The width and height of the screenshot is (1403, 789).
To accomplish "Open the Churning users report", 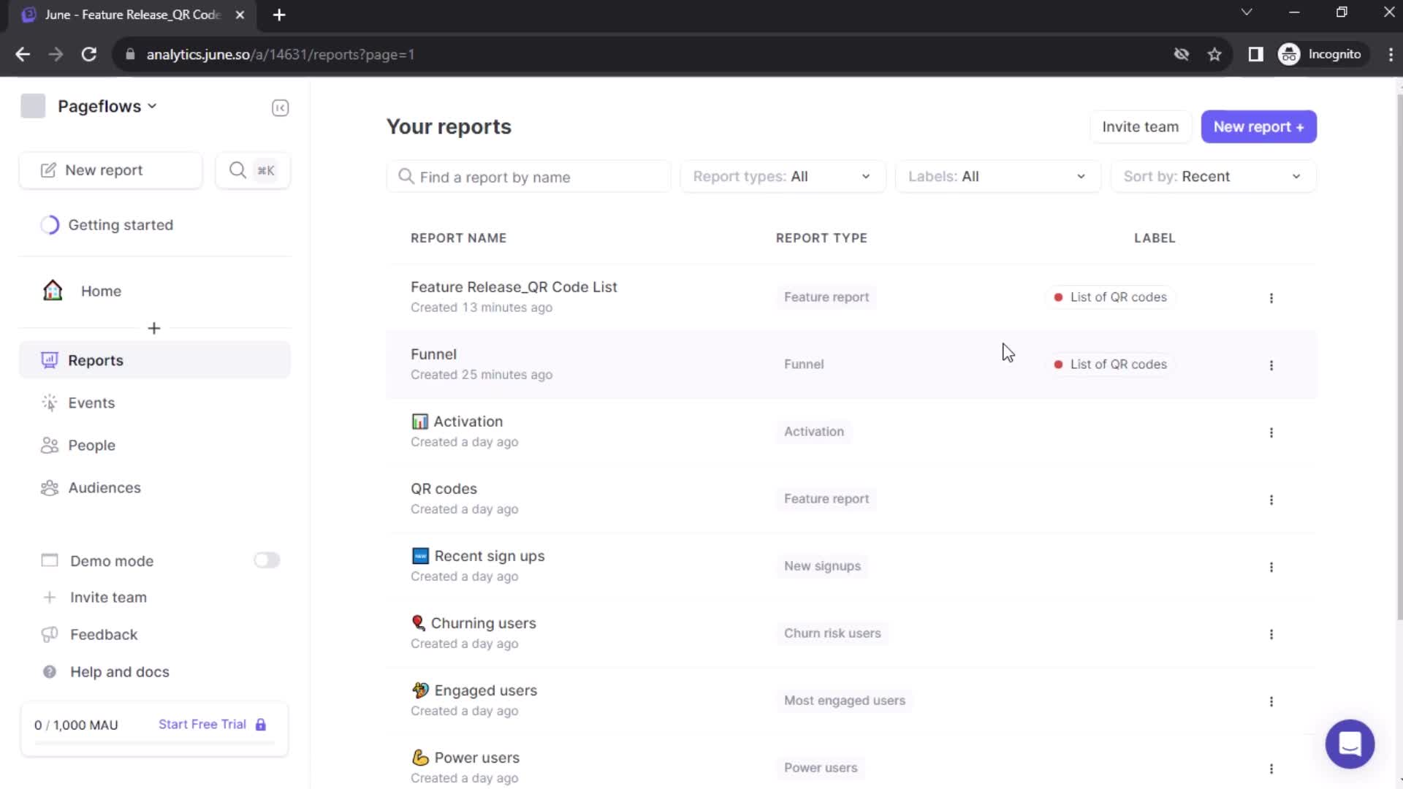I will [x=483, y=623].
